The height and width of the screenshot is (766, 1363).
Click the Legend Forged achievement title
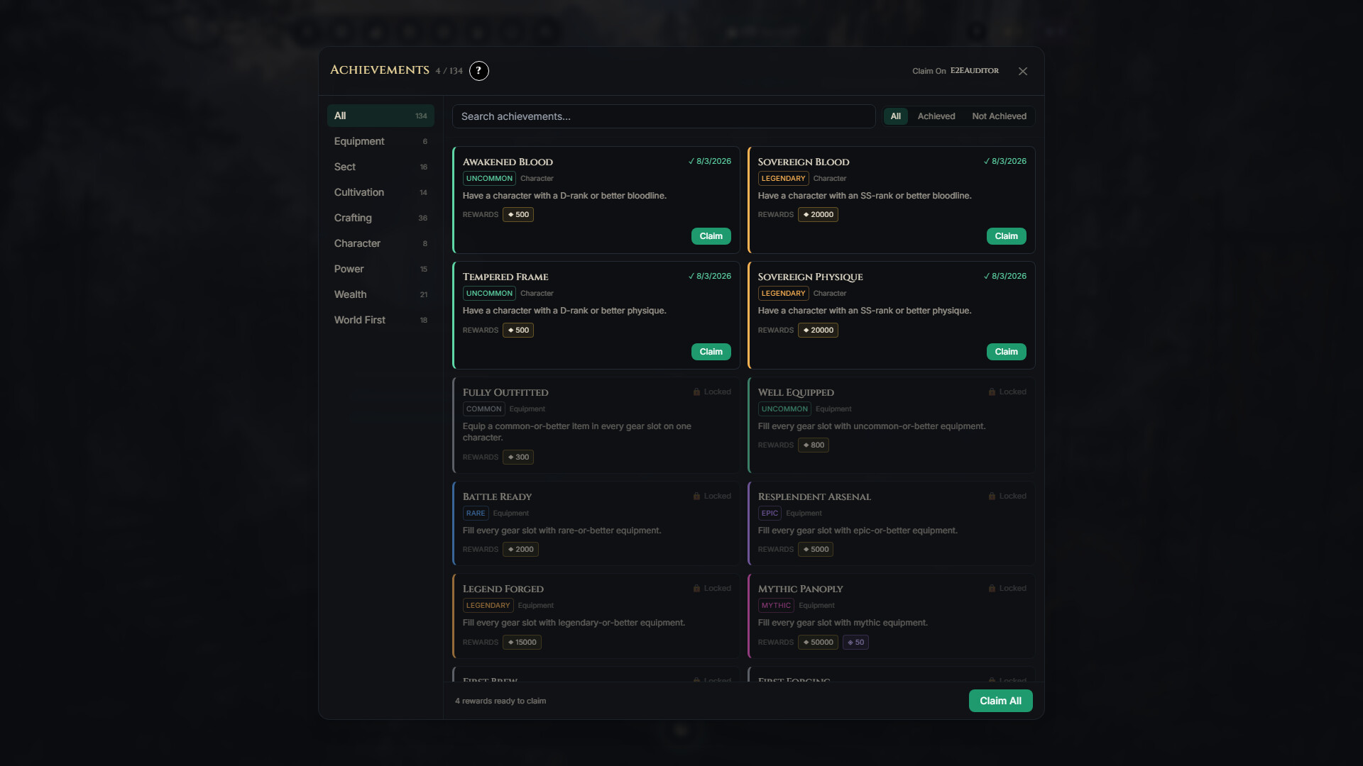[x=503, y=589]
